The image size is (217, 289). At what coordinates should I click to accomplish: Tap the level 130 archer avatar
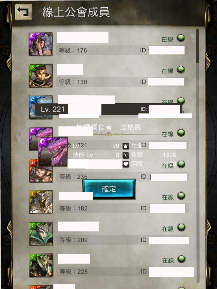point(41,76)
